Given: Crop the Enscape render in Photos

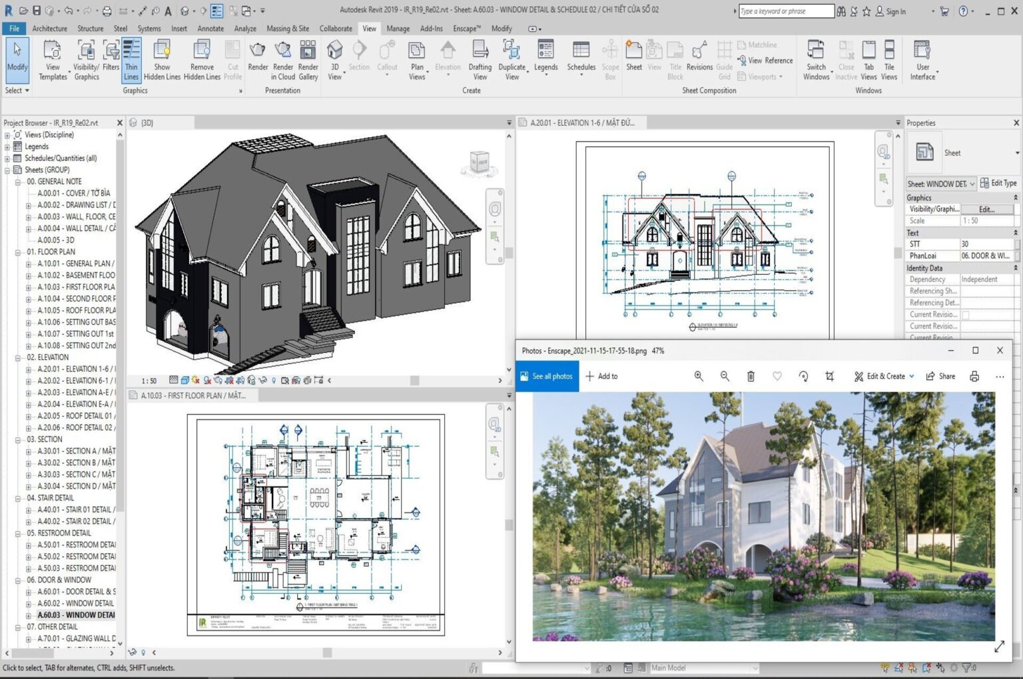Looking at the screenshot, I should 829,376.
